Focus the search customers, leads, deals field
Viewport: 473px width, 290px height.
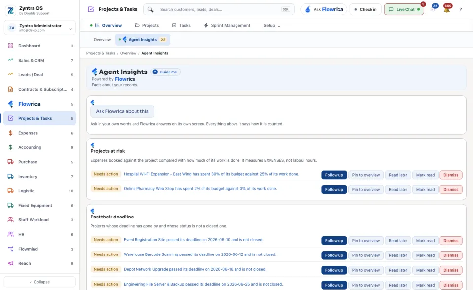pos(219,10)
